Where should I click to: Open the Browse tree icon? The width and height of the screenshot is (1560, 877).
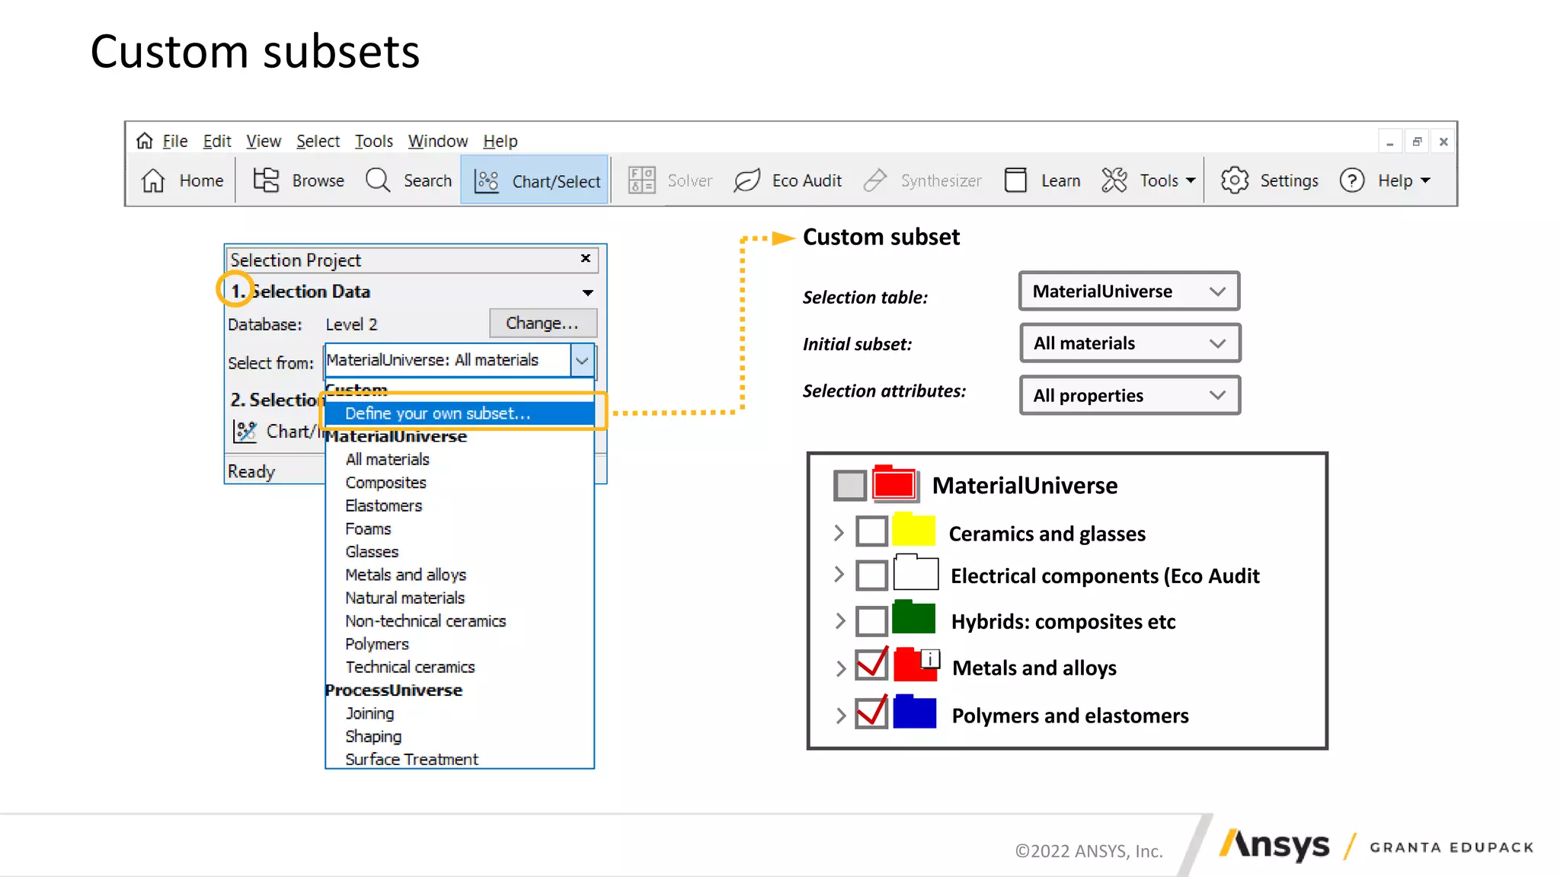266,180
